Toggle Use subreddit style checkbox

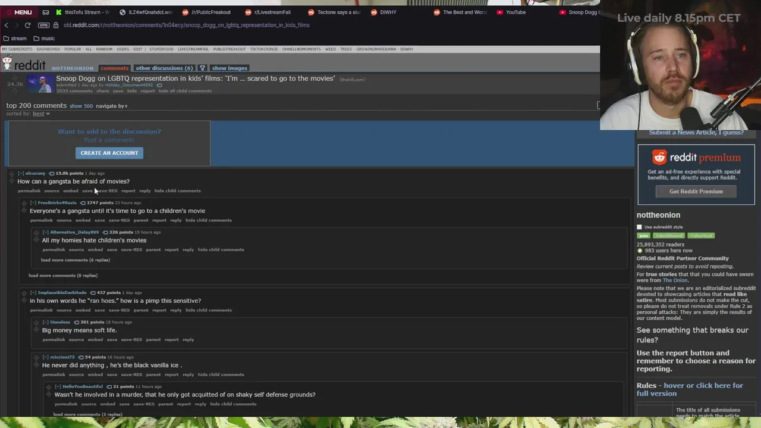pos(640,227)
